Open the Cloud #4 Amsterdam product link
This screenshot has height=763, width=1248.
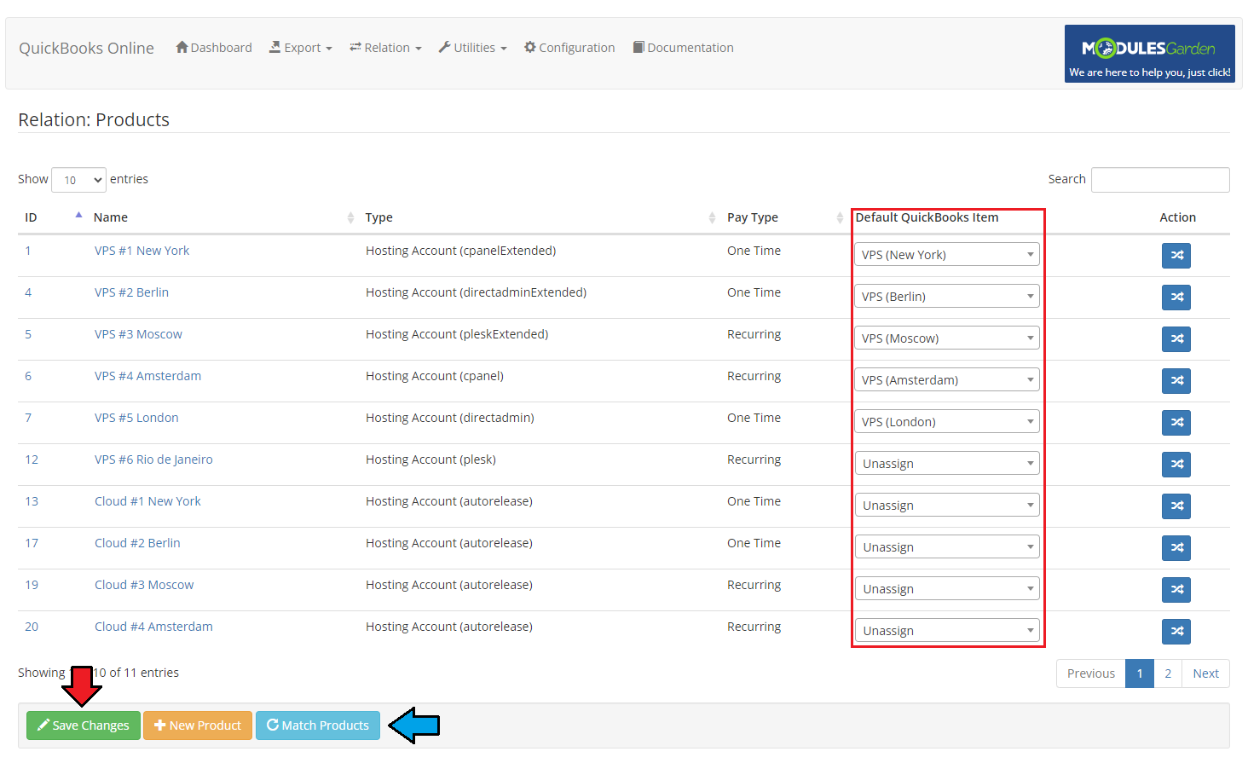(x=153, y=627)
